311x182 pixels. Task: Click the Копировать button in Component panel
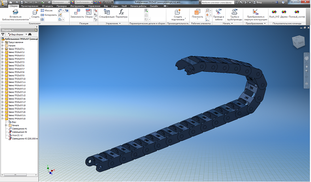[x=48, y=15]
